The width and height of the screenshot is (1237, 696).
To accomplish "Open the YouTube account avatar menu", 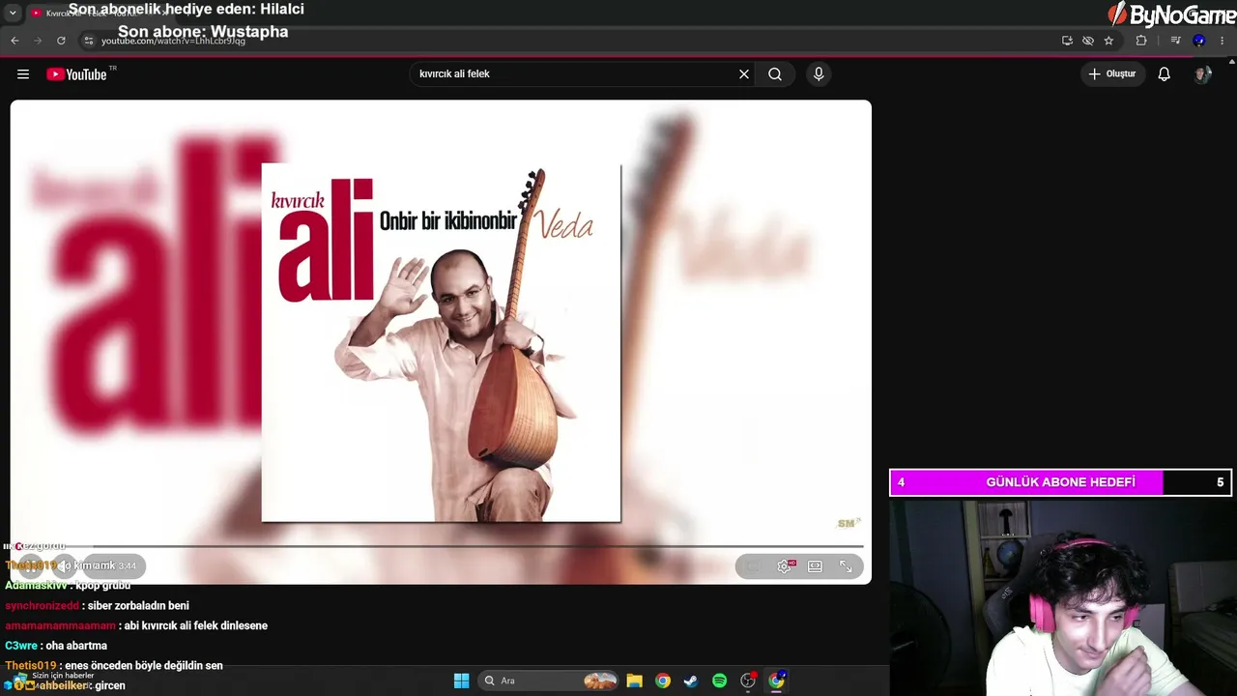I will pos(1203,74).
